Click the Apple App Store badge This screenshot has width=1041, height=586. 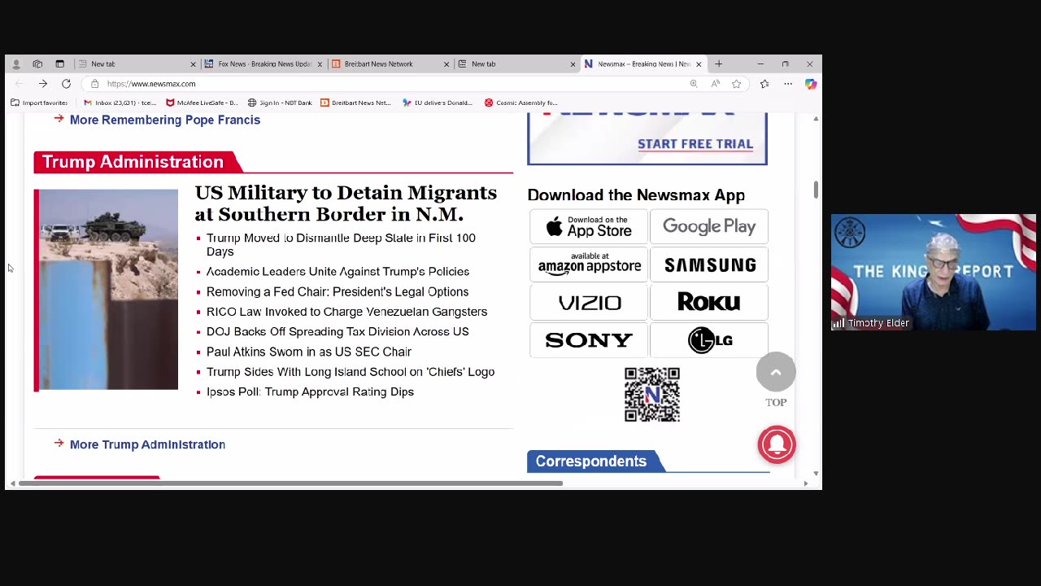coord(589,226)
